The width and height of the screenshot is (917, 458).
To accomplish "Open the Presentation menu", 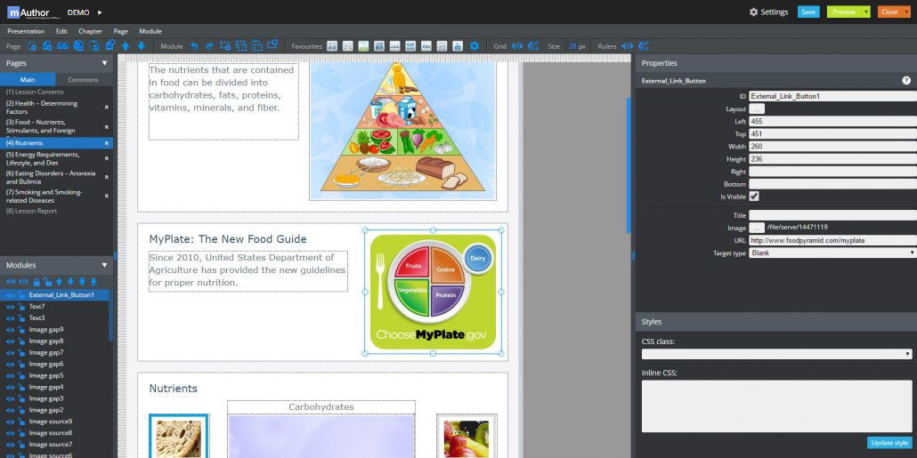I will tap(26, 31).
